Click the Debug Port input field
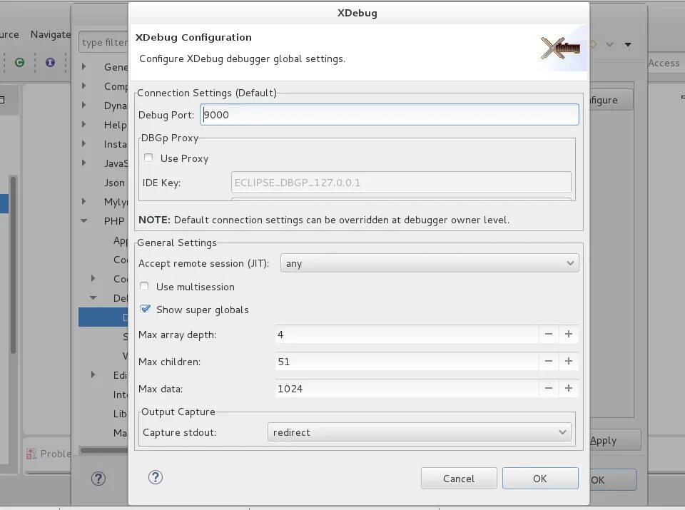The height and width of the screenshot is (510, 685). (x=390, y=115)
